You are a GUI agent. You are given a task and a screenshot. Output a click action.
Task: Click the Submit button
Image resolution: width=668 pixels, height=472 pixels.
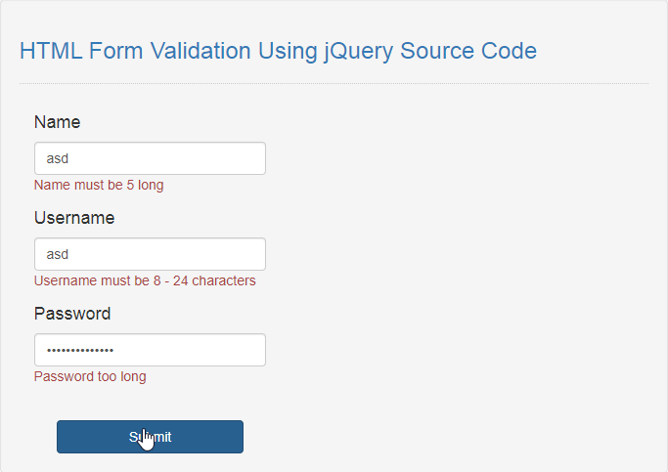(x=150, y=437)
